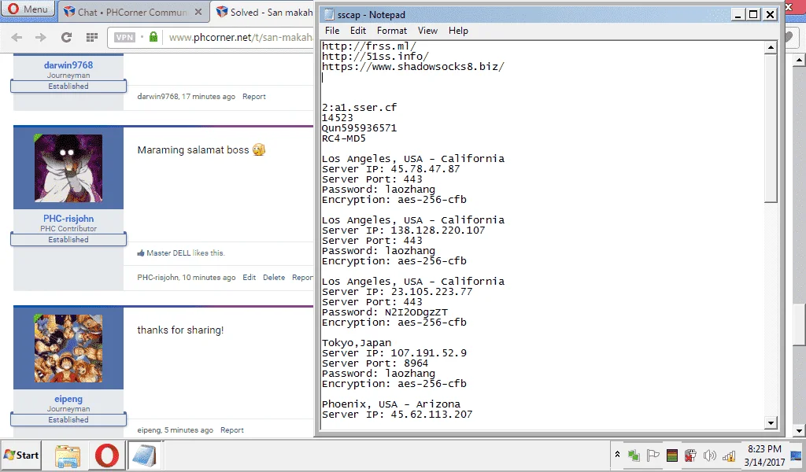This screenshot has width=806, height=472.
Task: Open Notepad File menu
Action: tap(332, 31)
